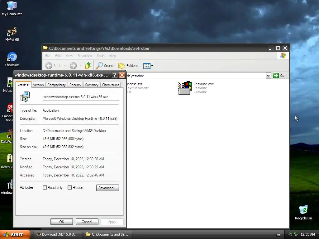
Task: Switch to the Compatibility tab
Action: [x=57, y=85]
